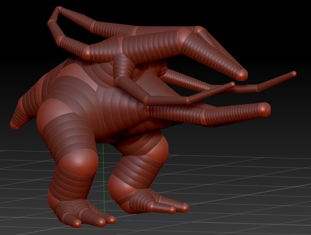Click the green vertical Y axis line
The image size is (311, 235).
tap(104, 178)
